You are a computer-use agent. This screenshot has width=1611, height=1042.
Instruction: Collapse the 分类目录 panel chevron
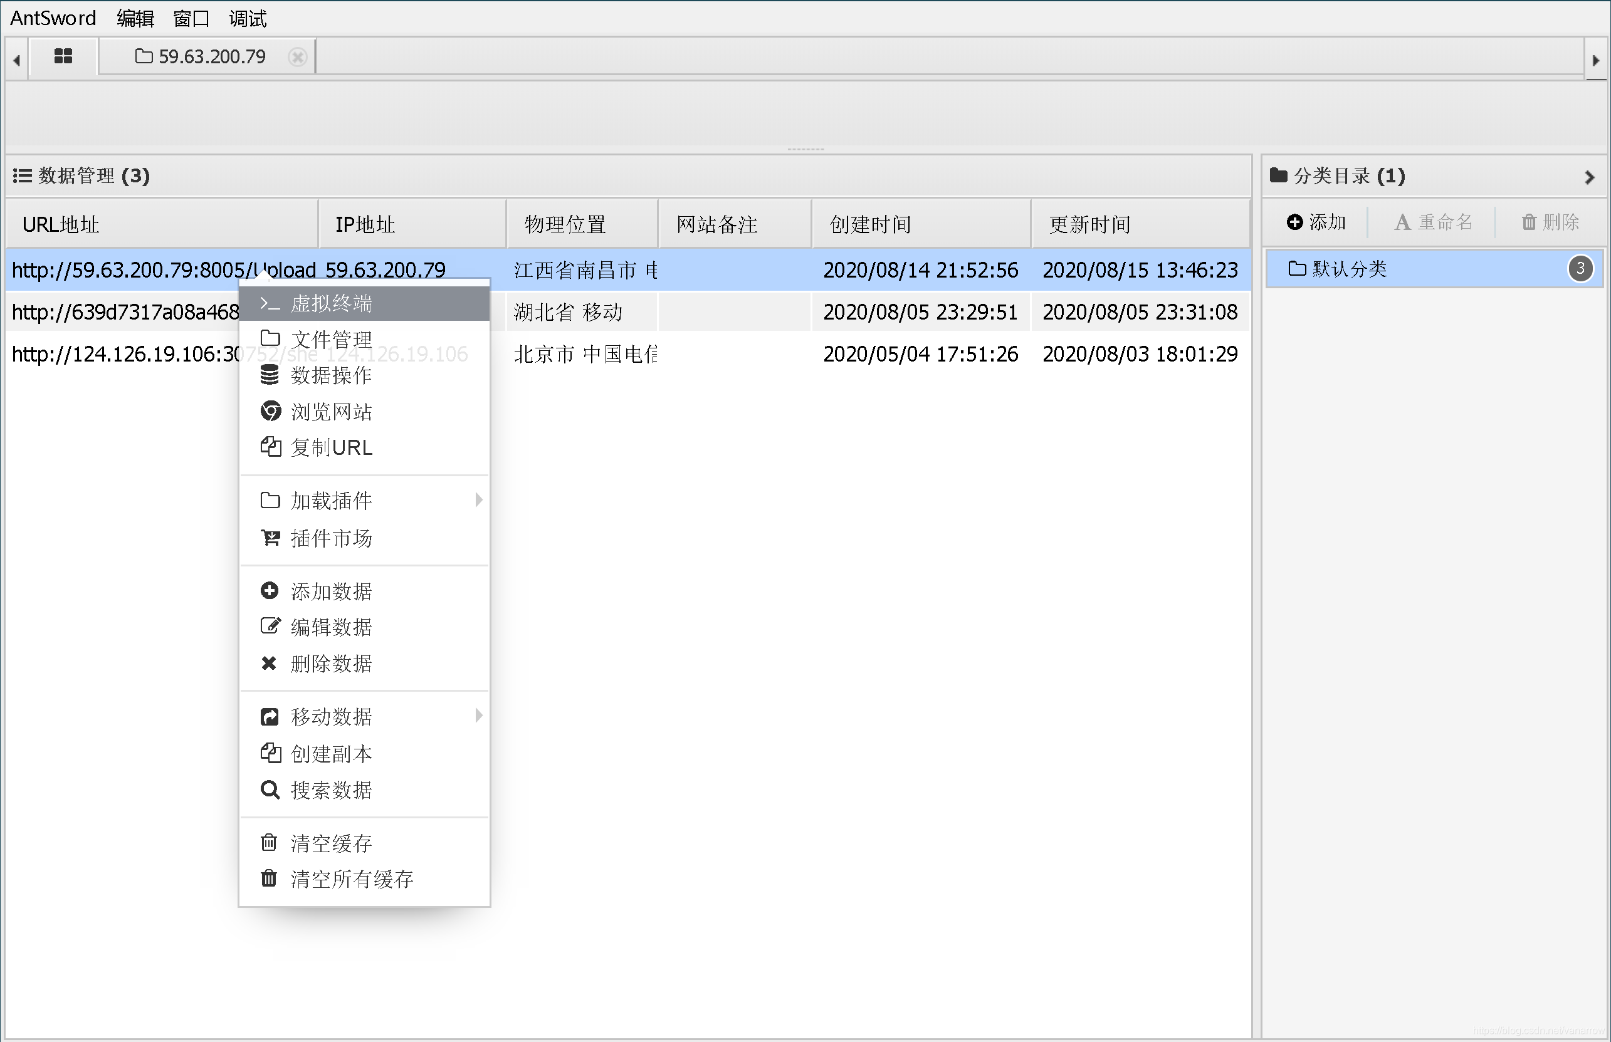click(1589, 177)
